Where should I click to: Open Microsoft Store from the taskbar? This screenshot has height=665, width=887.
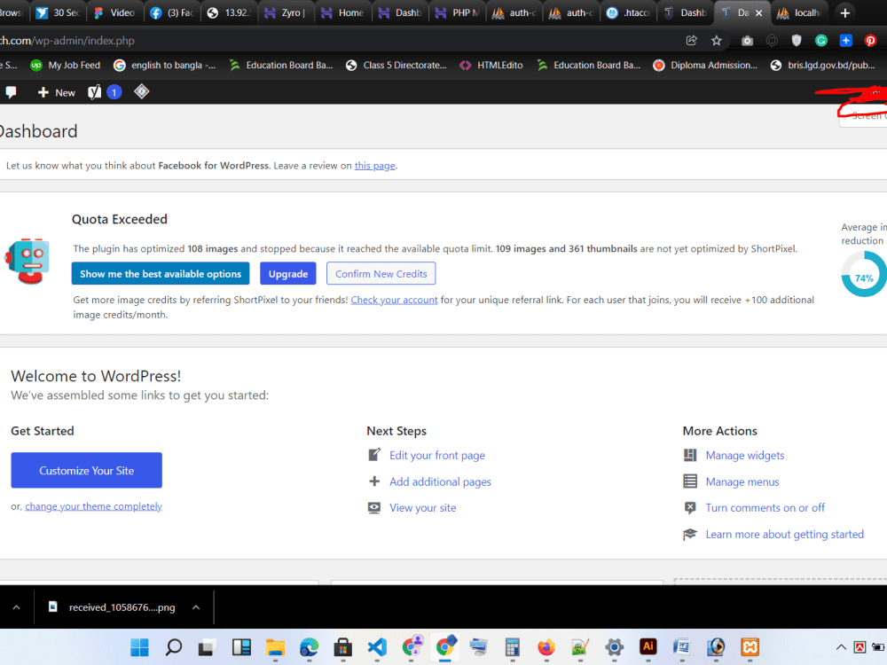coord(342,647)
